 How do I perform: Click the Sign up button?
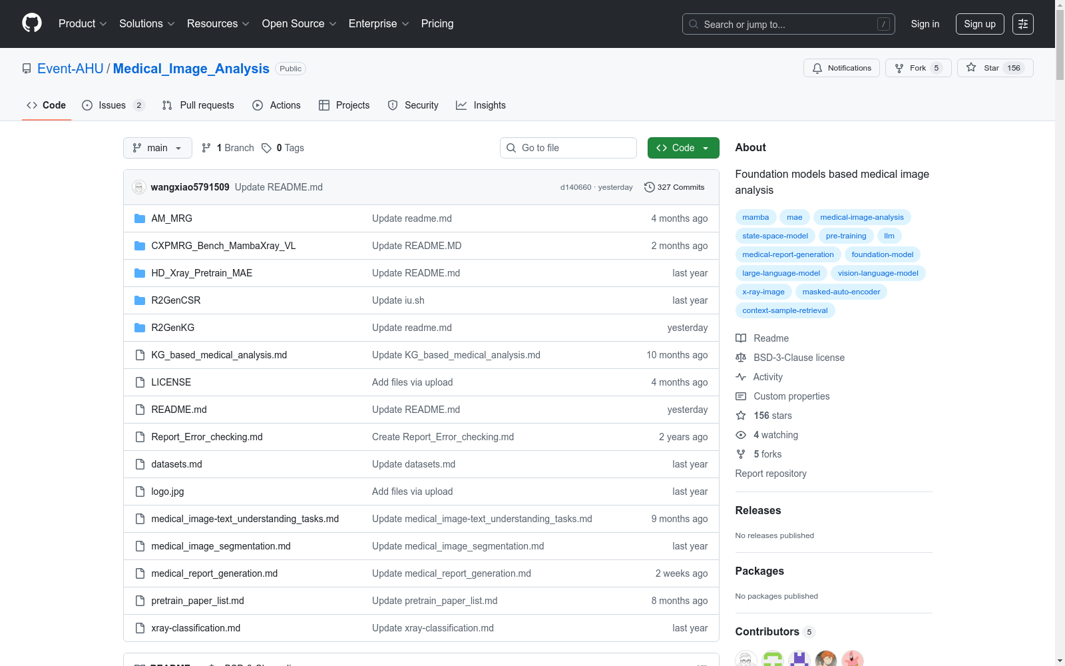tap(980, 24)
